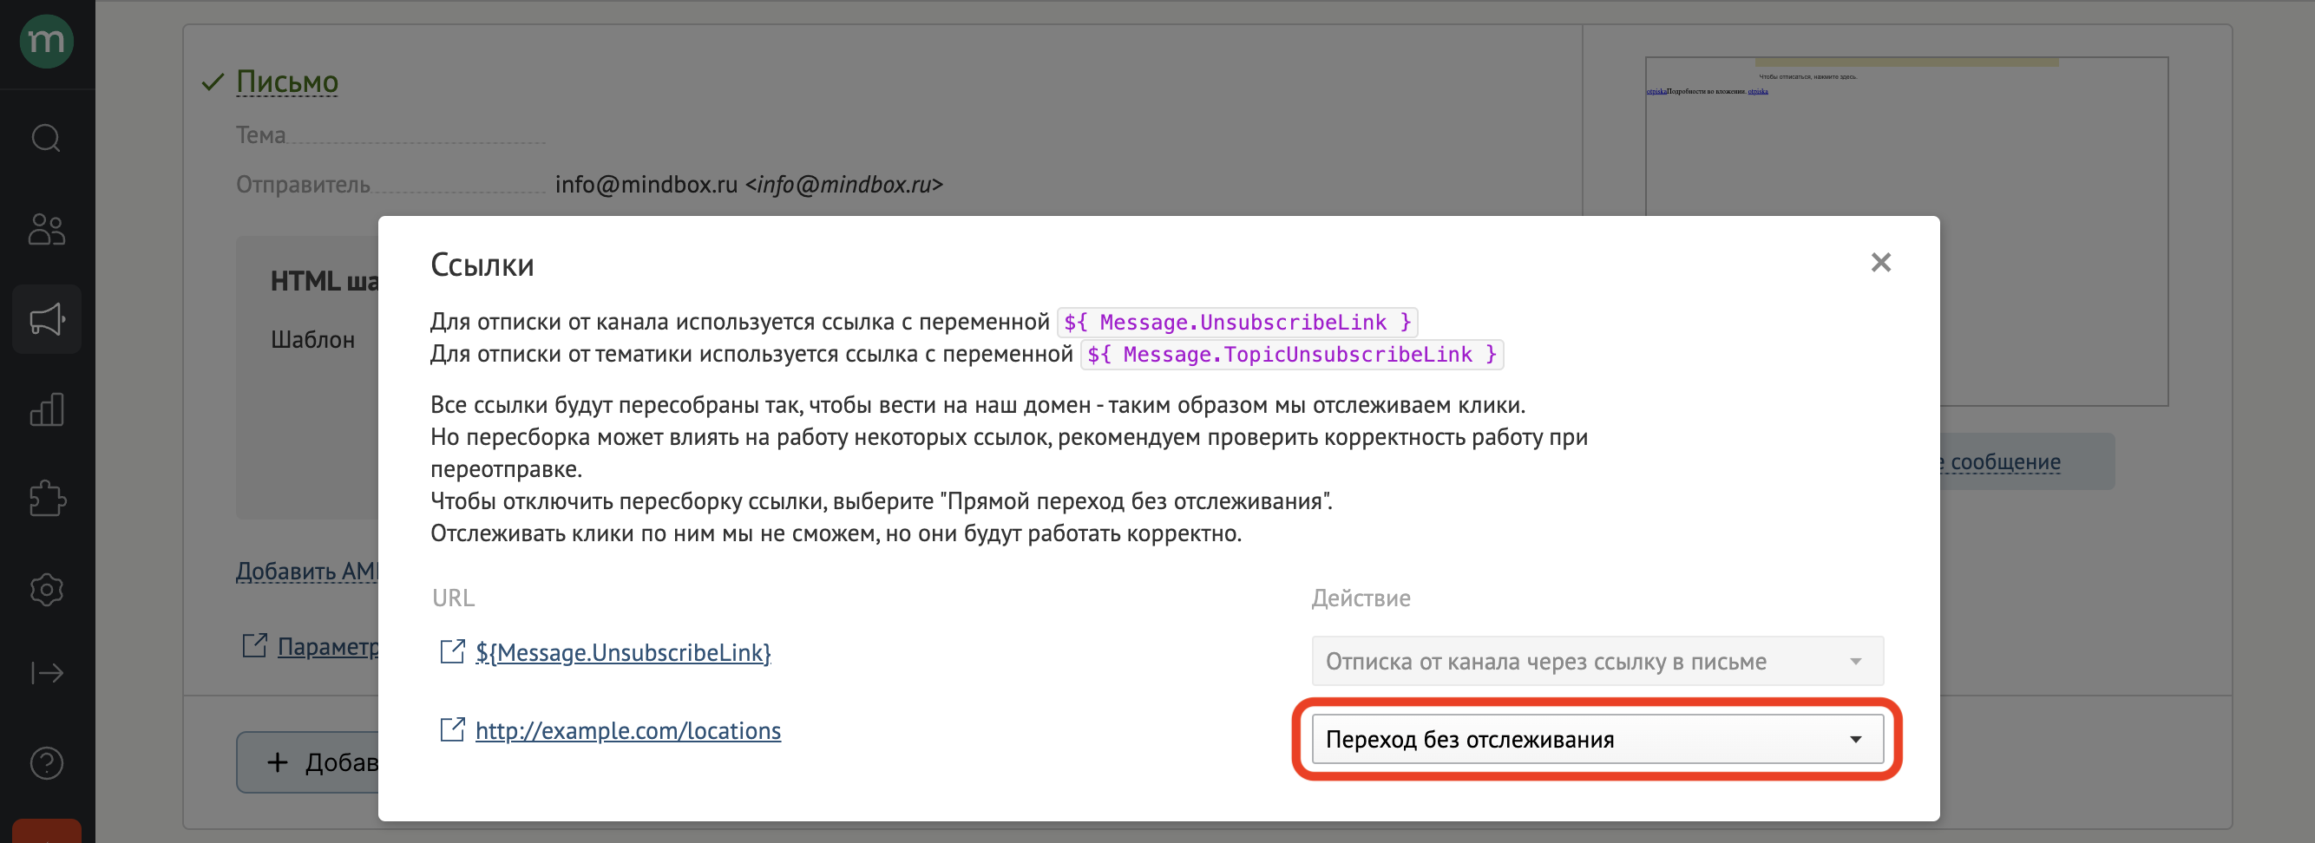Click the export arrow icon in the sidebar
The image size is (2315, 843).
coord(46,673)
